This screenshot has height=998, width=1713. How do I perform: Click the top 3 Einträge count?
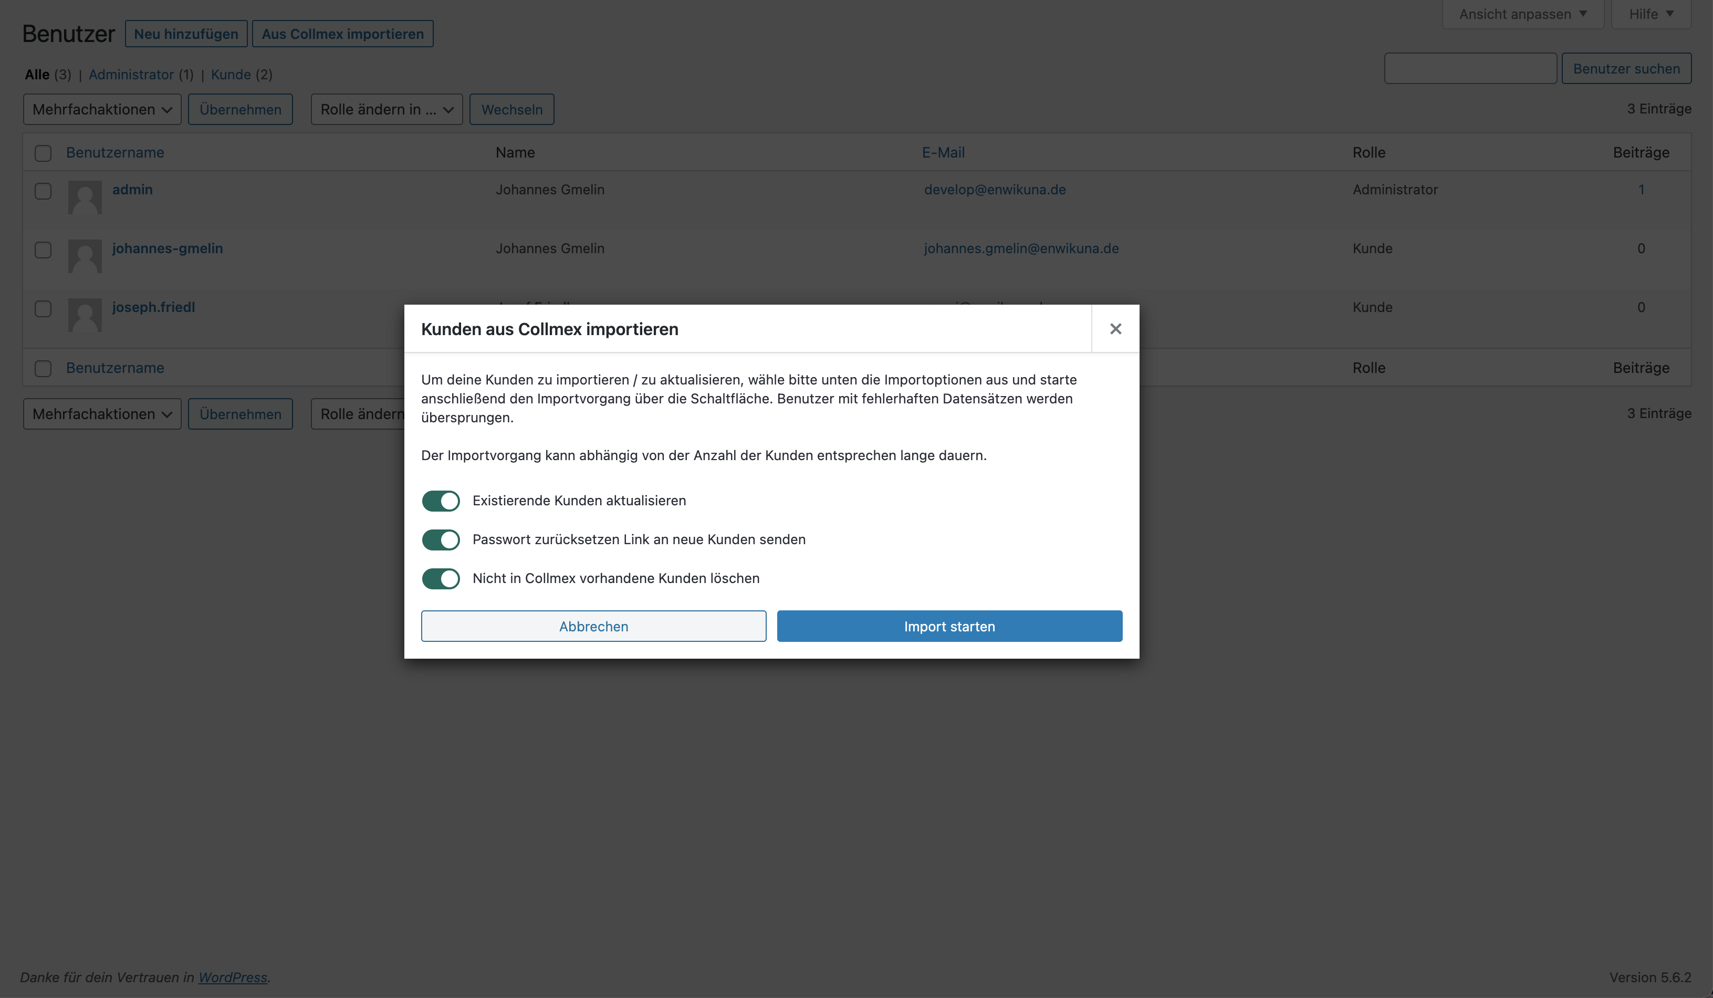coord(1658,109)
